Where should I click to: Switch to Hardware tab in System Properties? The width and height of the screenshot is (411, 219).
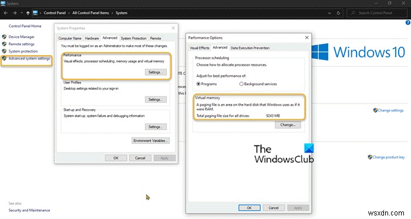(92, 38)
